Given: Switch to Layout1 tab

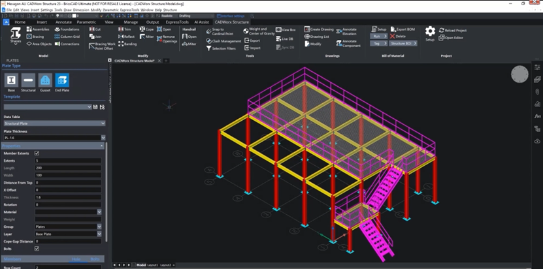Looking at the screenshot, I should coord(152,265).
